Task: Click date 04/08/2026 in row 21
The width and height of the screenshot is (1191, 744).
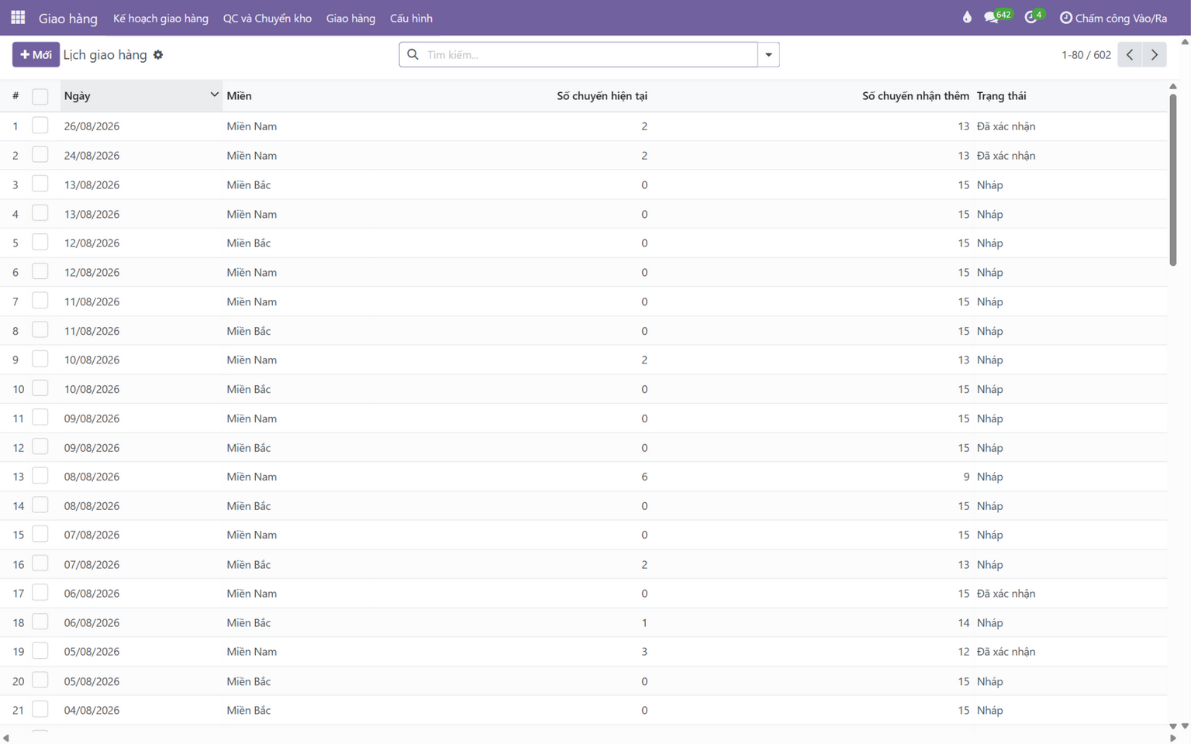Action: [x=91, y=710]
